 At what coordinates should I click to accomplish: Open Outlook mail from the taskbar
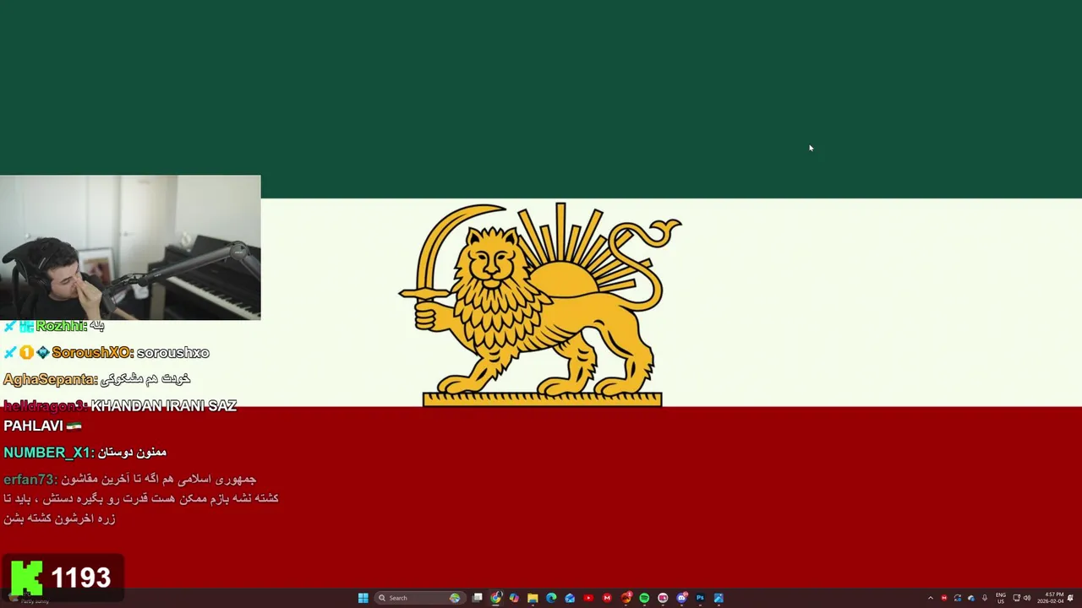[570, 598]
